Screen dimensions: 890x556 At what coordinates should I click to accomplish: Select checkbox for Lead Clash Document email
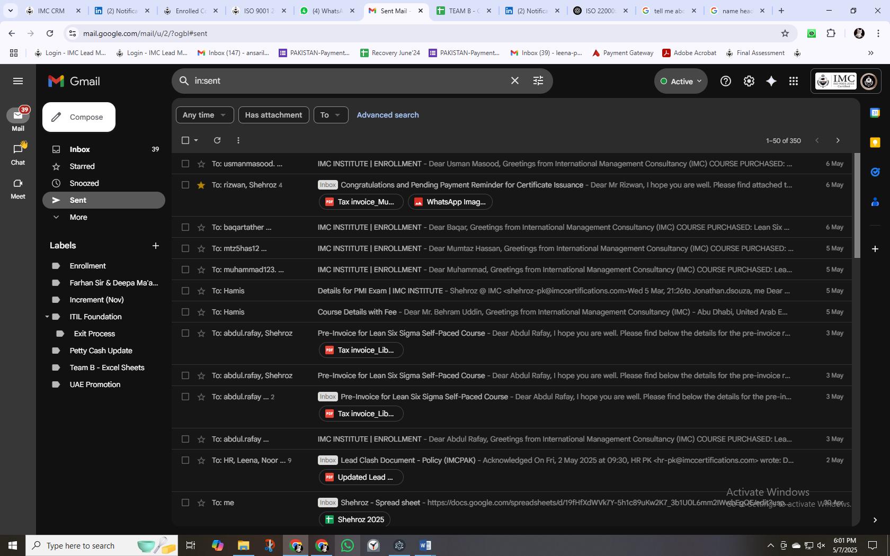(x=185, y=460)
